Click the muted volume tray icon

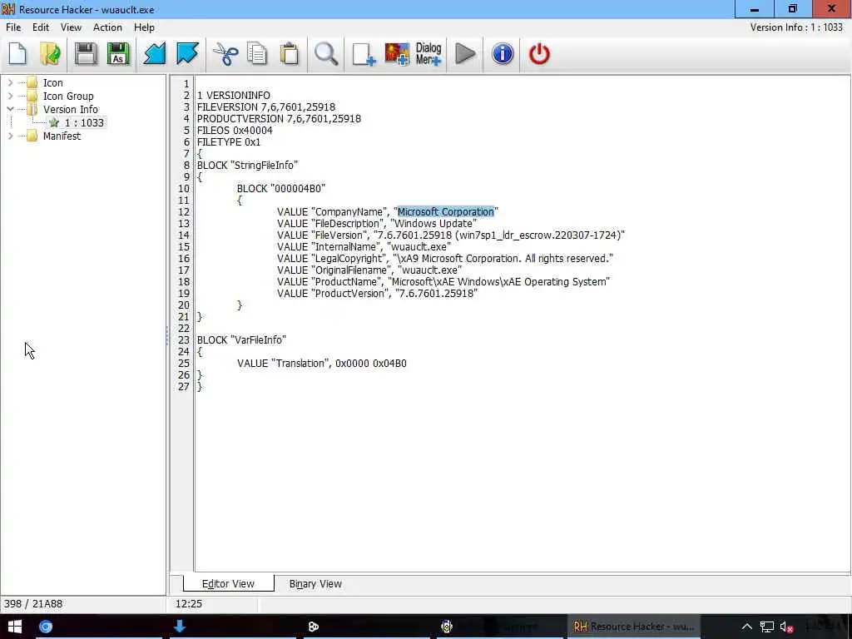tap(786, 627)
